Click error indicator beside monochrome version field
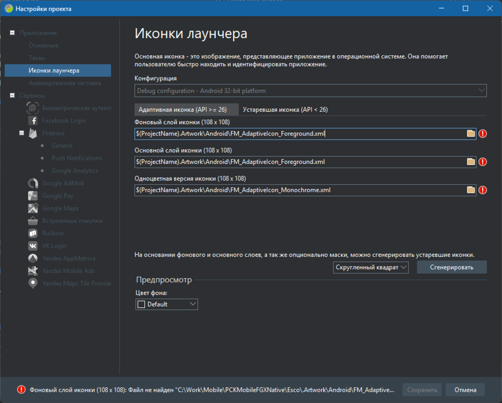 click(483, 190)
